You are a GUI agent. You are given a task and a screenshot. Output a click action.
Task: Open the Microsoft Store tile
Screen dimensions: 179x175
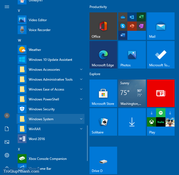point(103,93)
